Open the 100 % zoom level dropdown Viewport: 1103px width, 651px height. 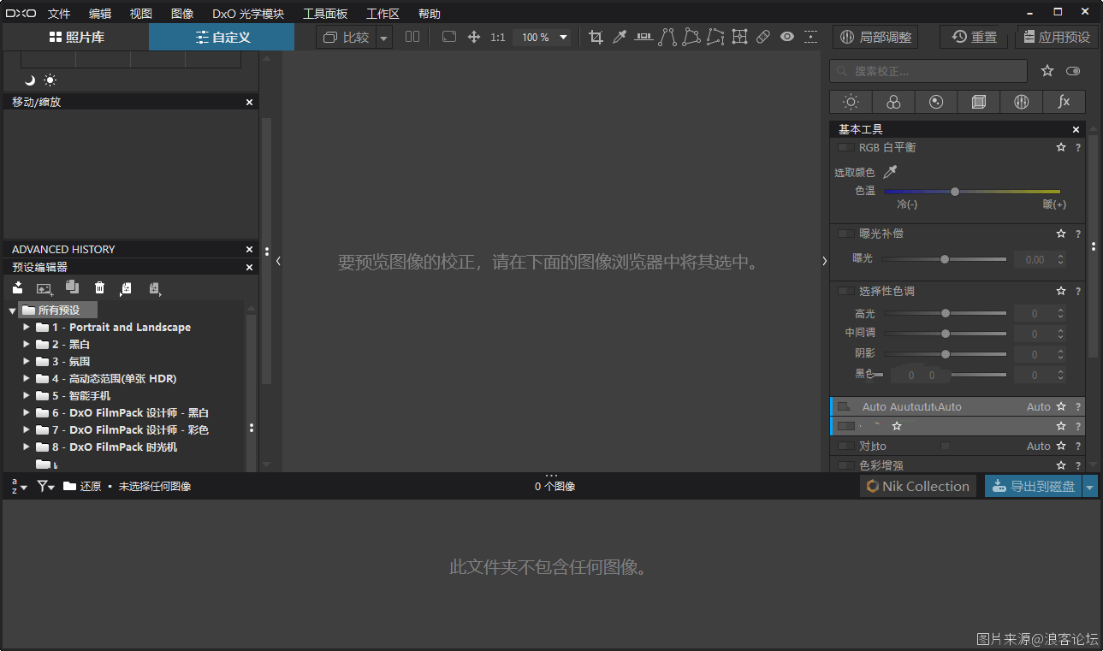(563, 37)
